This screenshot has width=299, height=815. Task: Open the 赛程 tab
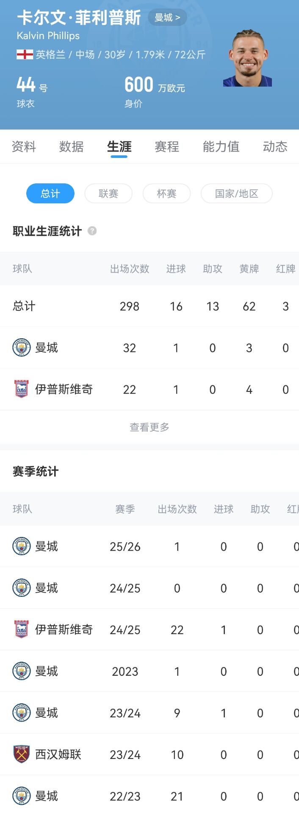click(167, 146)
